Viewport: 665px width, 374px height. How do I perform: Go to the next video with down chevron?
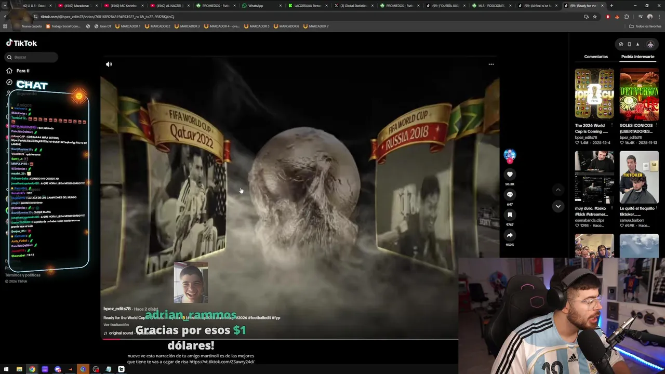(x=558, y=206)
